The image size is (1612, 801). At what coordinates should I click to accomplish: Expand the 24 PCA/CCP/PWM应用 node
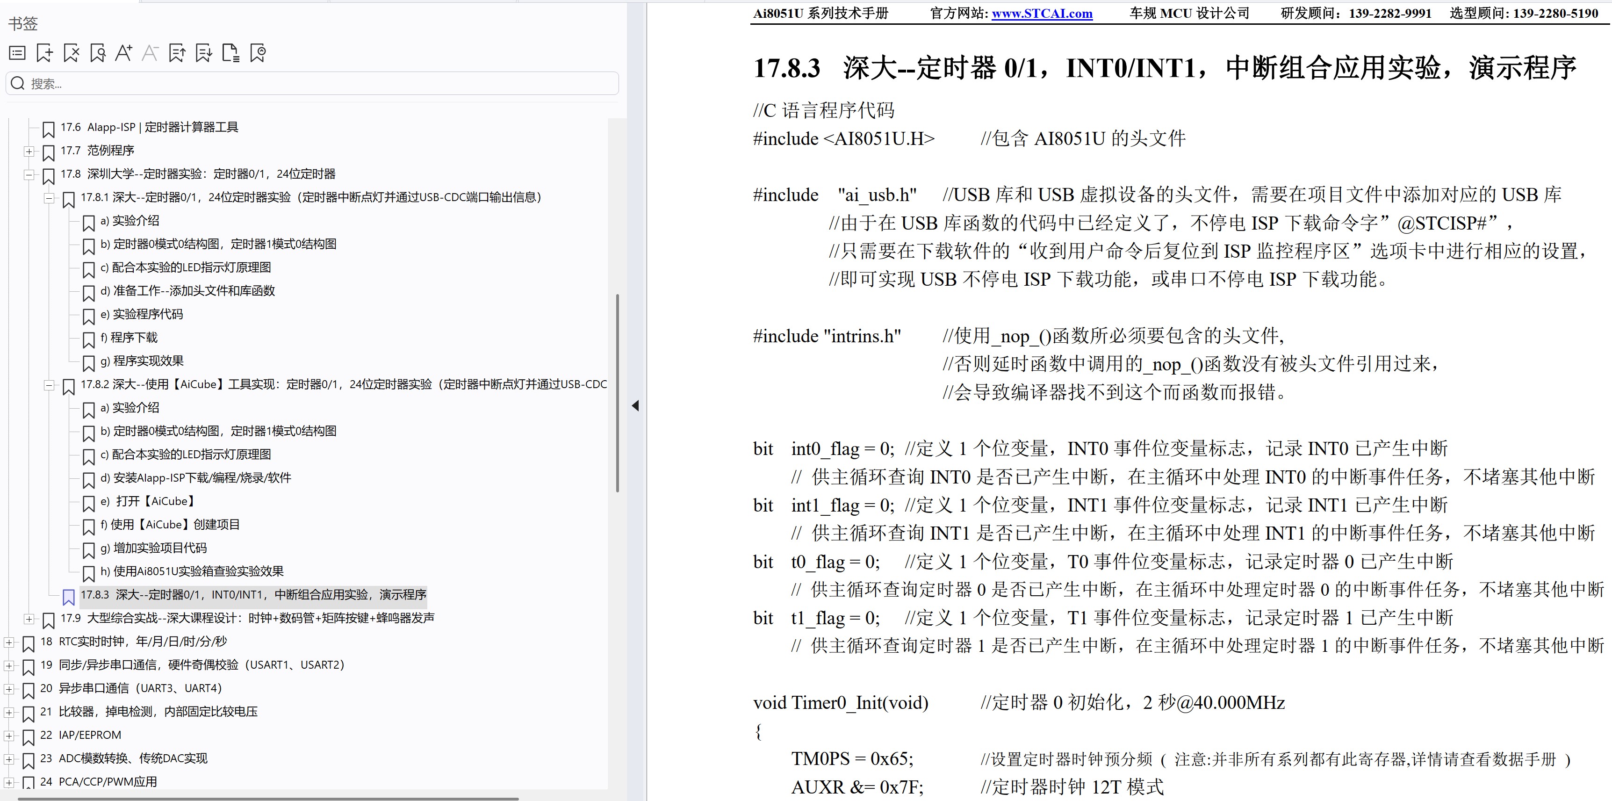(x=9, y=782)
